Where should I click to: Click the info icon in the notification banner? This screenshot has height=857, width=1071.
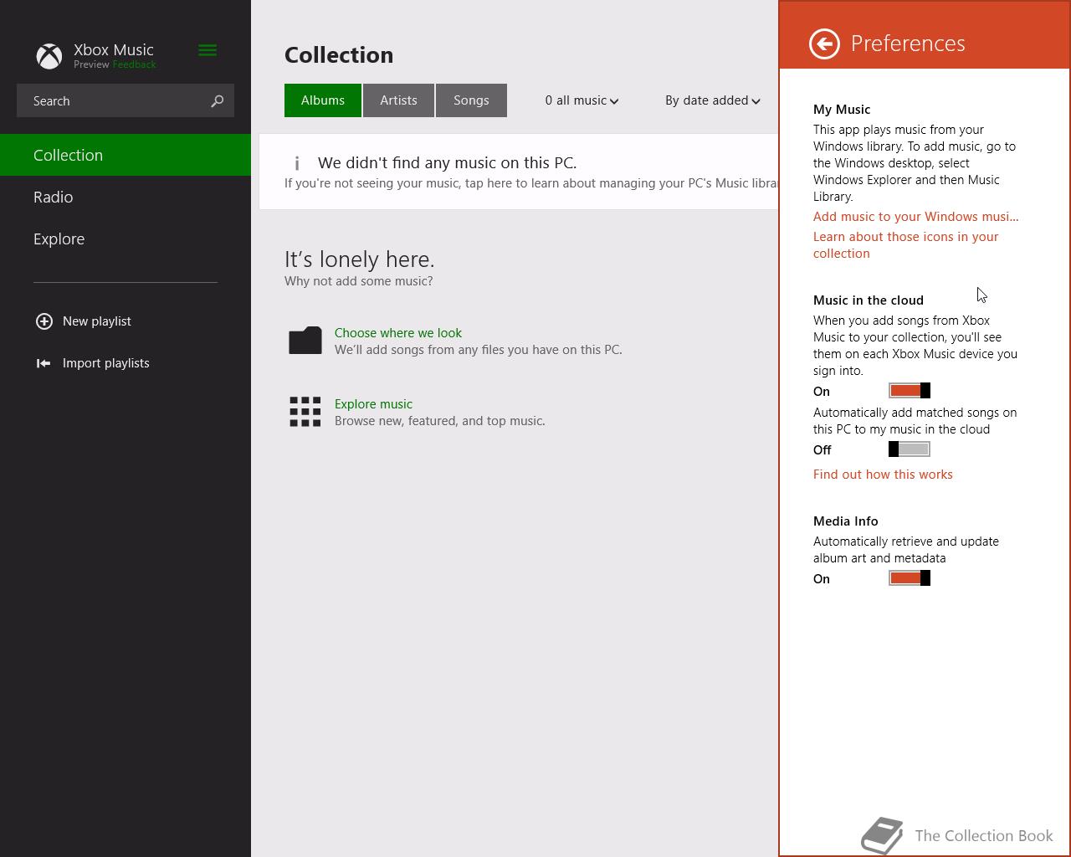pos(297,163)
